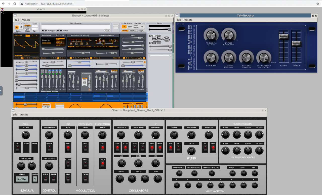Screen dimensions: 322x195
Task: Click the filter Multi knob in Obxd
Action: click(x=191, y=151)
